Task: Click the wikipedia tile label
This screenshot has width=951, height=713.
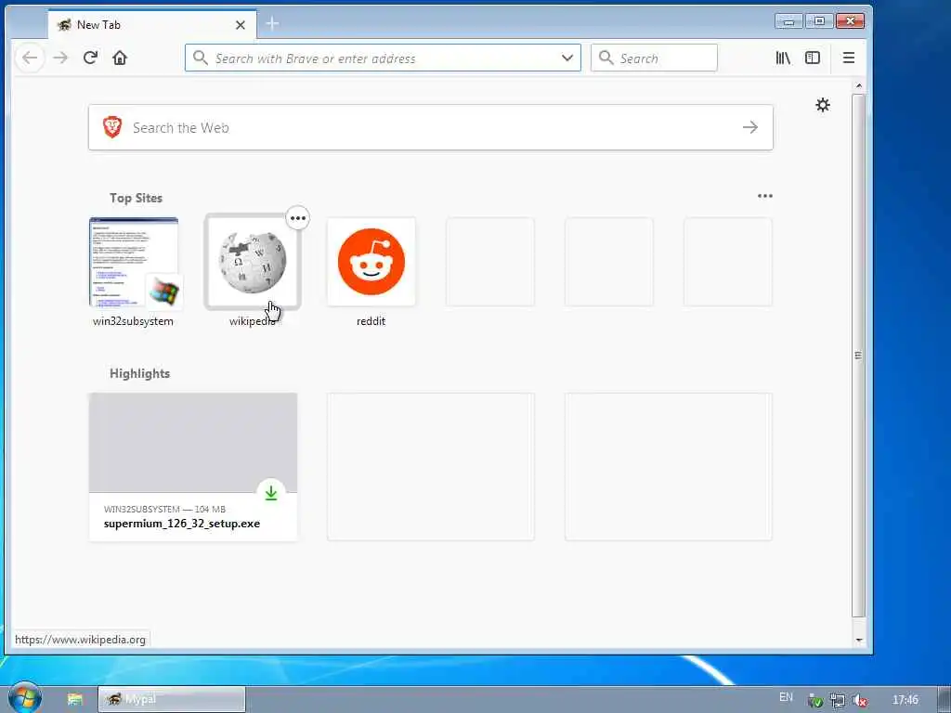Action: (x=253, y=321)
